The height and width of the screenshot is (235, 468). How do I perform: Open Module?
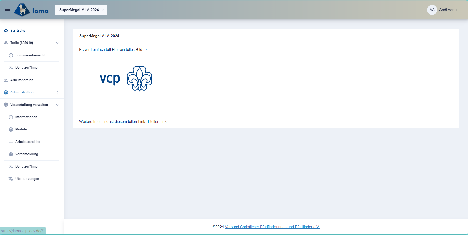21,129
